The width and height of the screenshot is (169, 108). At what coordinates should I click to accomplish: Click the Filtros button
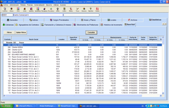9,33
